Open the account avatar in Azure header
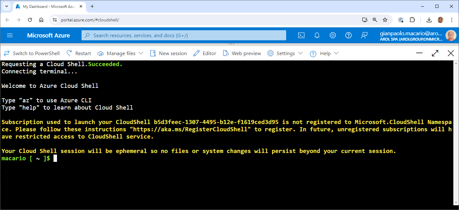 point(451,36)
